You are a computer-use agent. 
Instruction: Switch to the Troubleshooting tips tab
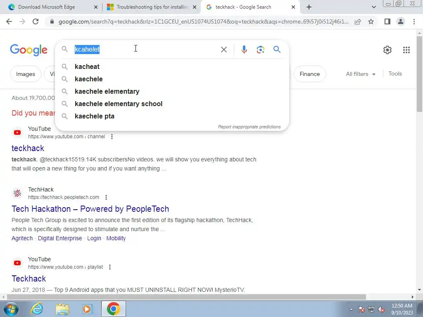[153, 7]
